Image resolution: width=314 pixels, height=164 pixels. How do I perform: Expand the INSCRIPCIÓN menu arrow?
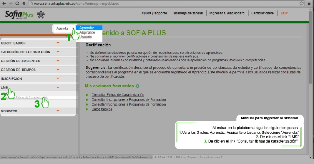pos(58,78)
